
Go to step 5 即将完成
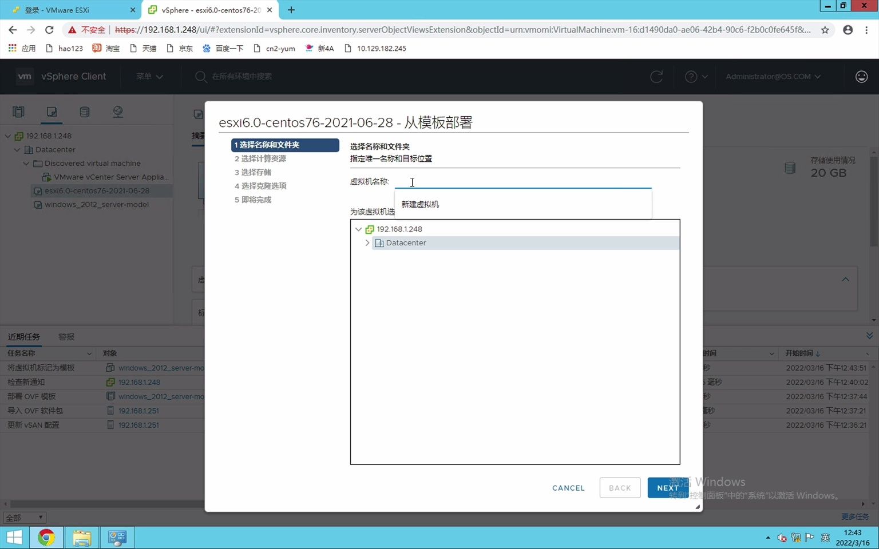[x=253, y=200]
